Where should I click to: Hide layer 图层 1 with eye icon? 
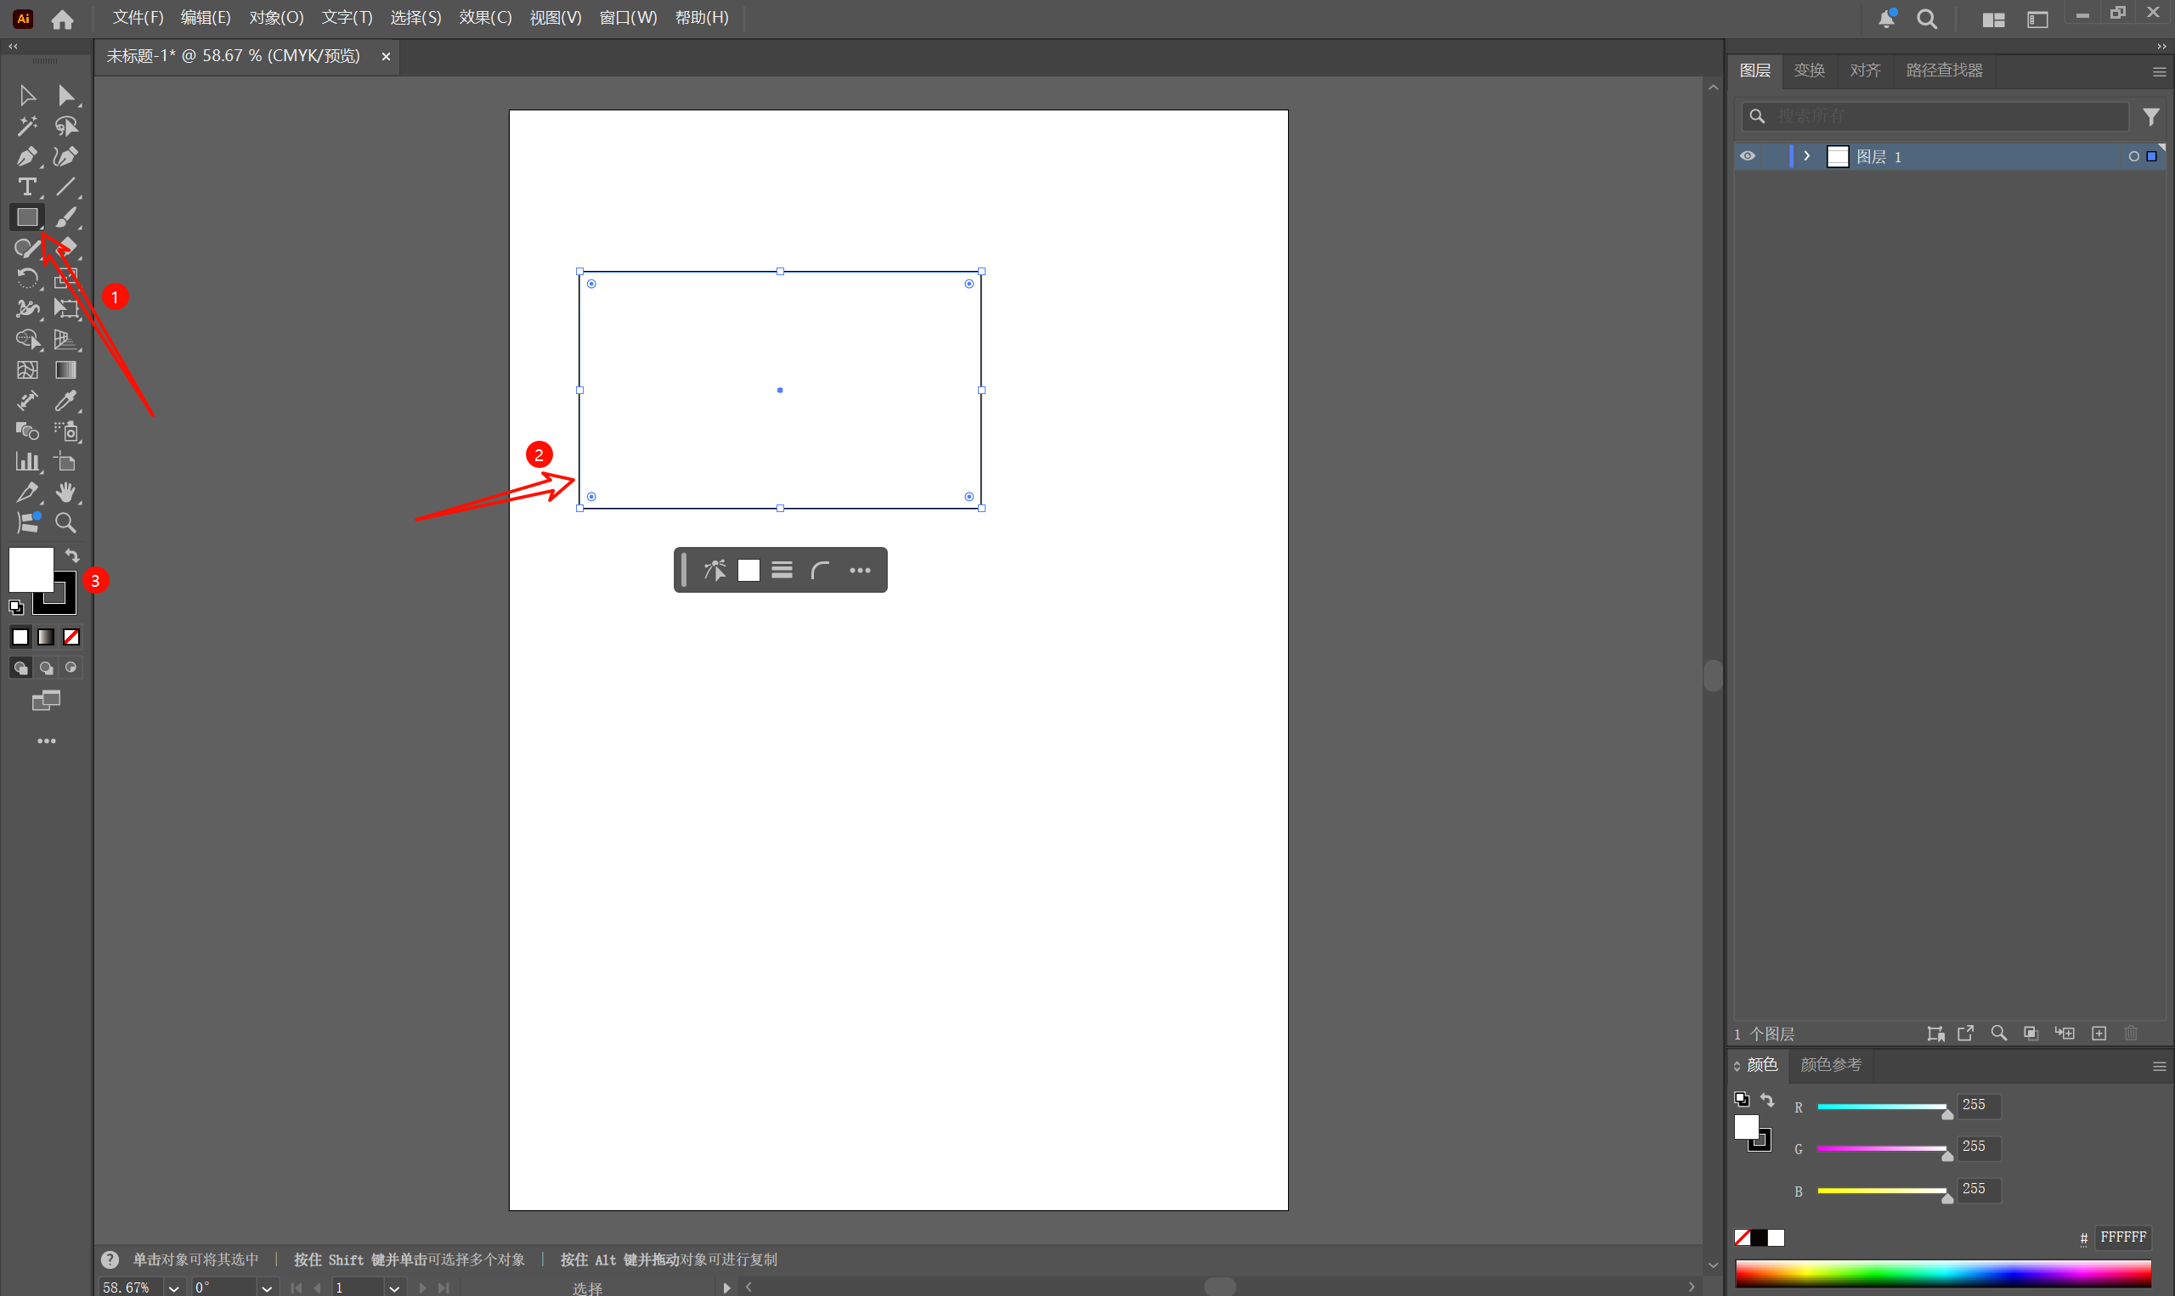tap(1747, 156)
